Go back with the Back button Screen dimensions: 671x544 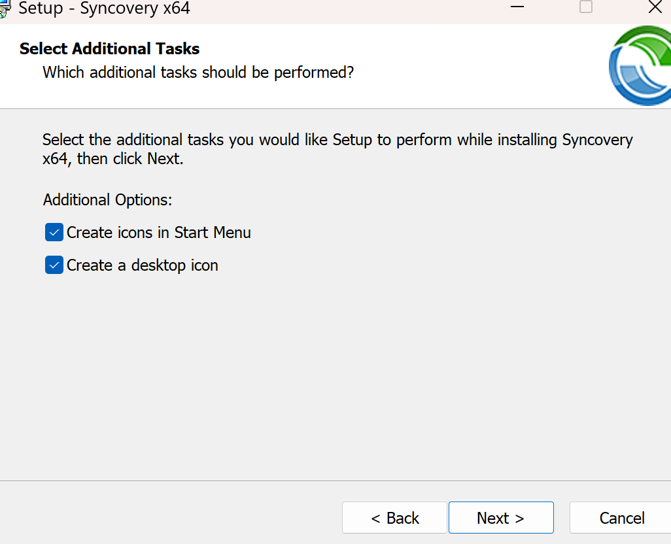click(x=394, y=518)
